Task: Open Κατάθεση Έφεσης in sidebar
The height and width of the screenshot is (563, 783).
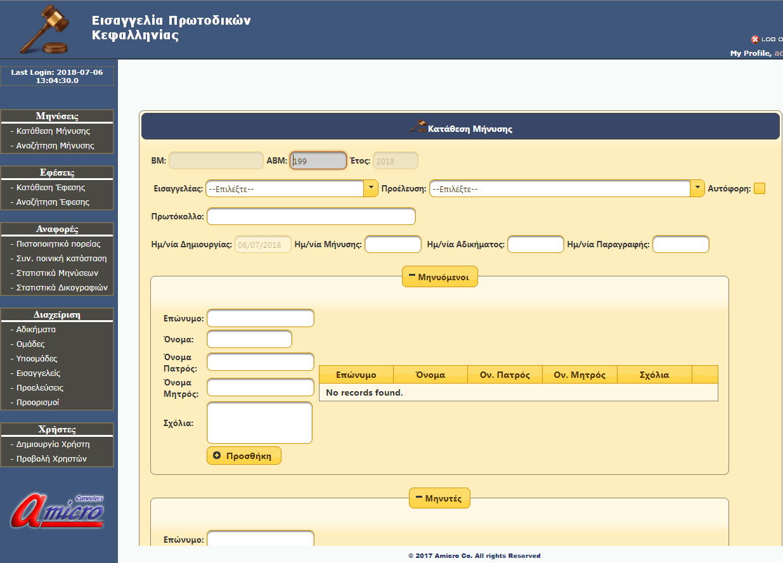Action: coord(51,188)
